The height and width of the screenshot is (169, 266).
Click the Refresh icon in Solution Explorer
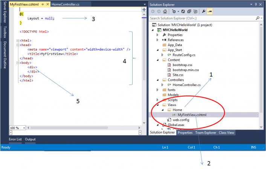tap(183, 11)
